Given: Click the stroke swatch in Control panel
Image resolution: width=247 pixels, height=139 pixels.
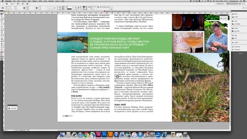Looking at the screenshot, I should (63, 9).
